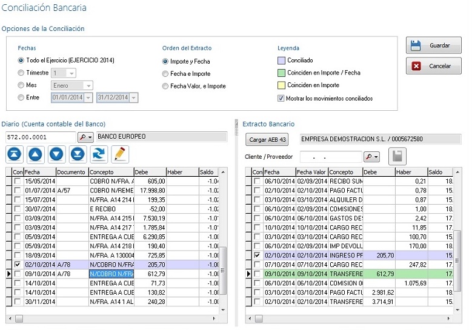Viewport: 472px width, 330px height.
Task: Open the Trimestre number dropdown
Action: [x=71, y=73]
